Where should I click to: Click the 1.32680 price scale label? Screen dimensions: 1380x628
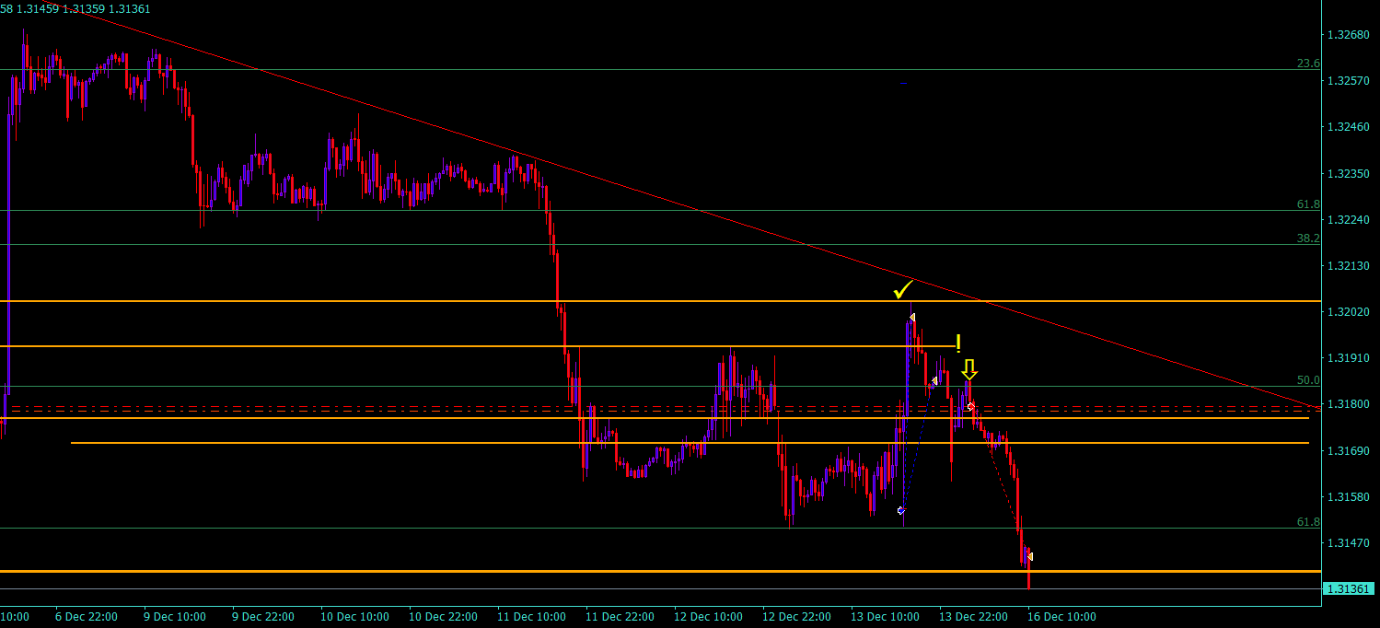click(1349, 35)
